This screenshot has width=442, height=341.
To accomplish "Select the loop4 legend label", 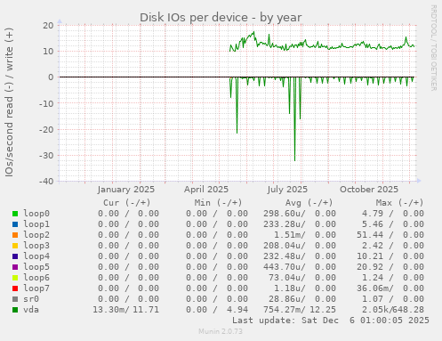I will [36, 256].
